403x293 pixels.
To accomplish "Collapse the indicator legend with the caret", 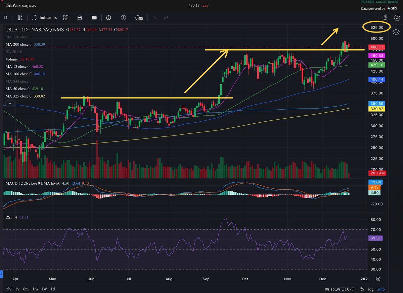I will [10, 104].
